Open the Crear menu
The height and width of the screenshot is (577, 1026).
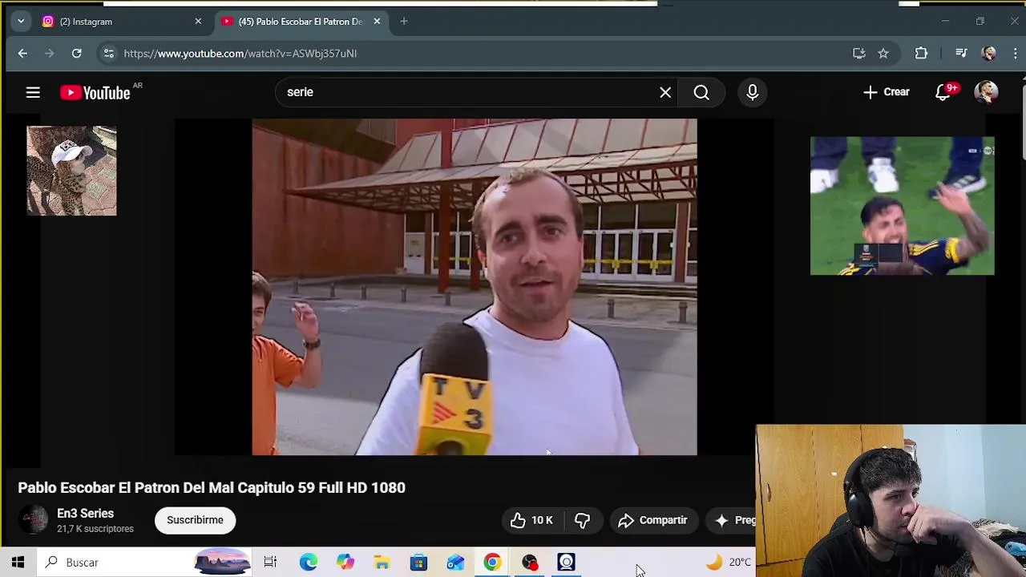[x=887, y=92]
